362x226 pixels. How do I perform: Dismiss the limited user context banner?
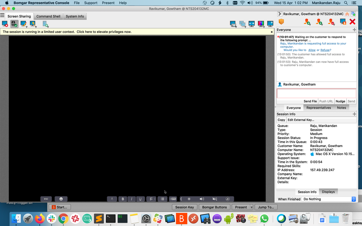pyautogui.click(x=272, y=32)
